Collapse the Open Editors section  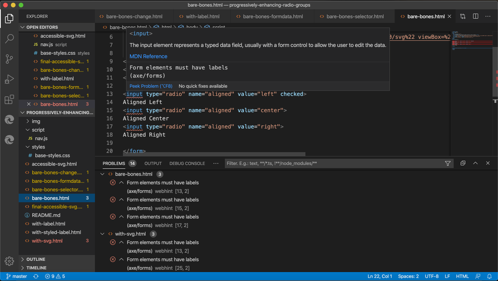[57, 27]
